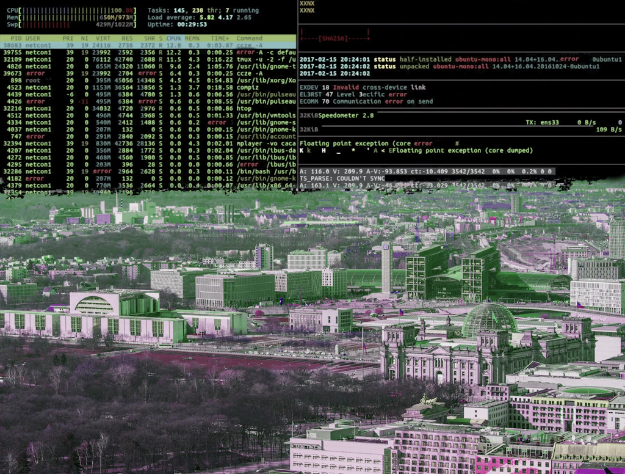Click the EL3RST 47 error line
The width and height of the screenshot is (625, 474).
point(353,95)
